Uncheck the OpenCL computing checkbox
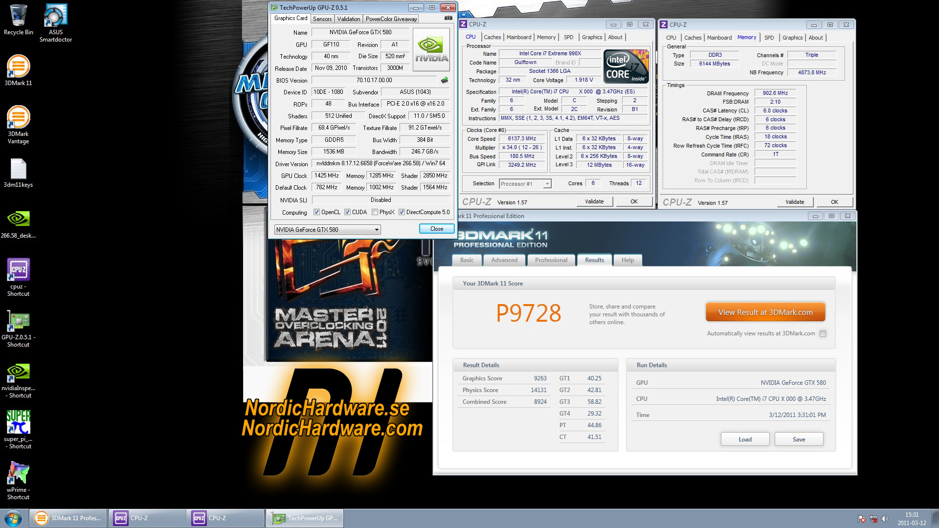Image resolution: width=939 pixels, height=528 pixels. pos(317,212)
